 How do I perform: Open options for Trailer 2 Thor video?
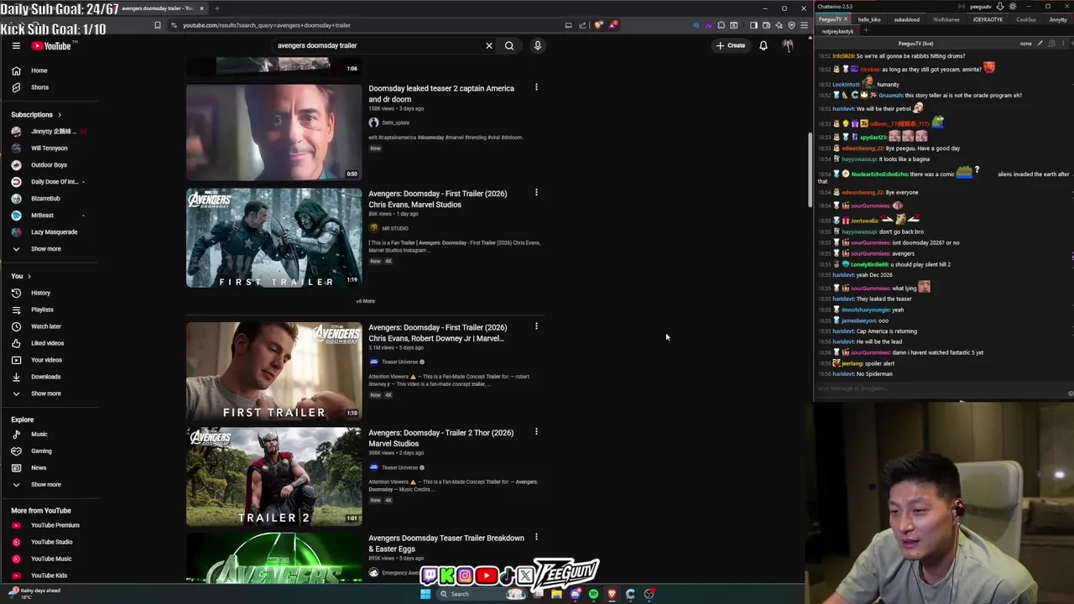(x=536, y=432)
